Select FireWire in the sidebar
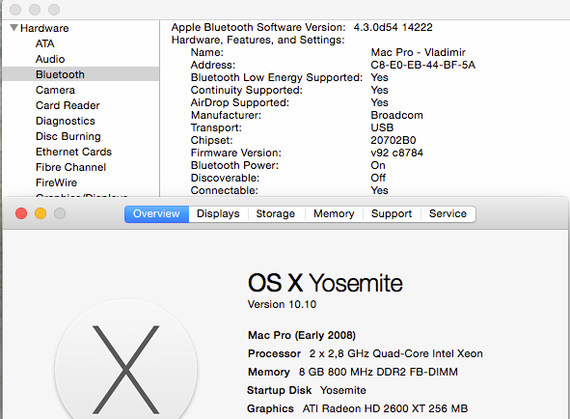 coord(56,182)
